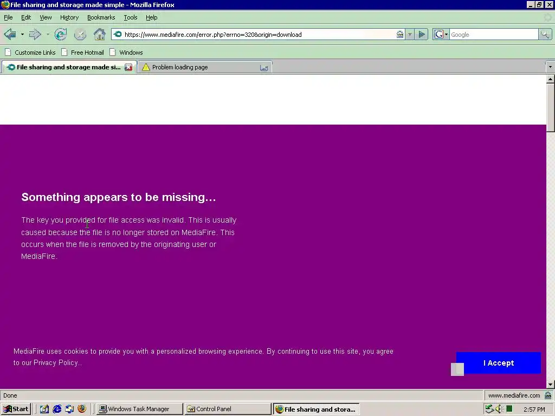Open Free Hotmail bookmark
Image resolution: width=555 pixels, height=416 pixels.
[83, 53]
